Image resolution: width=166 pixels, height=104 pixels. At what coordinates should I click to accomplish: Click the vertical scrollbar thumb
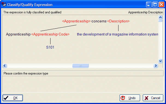click(x=160, y=20)
